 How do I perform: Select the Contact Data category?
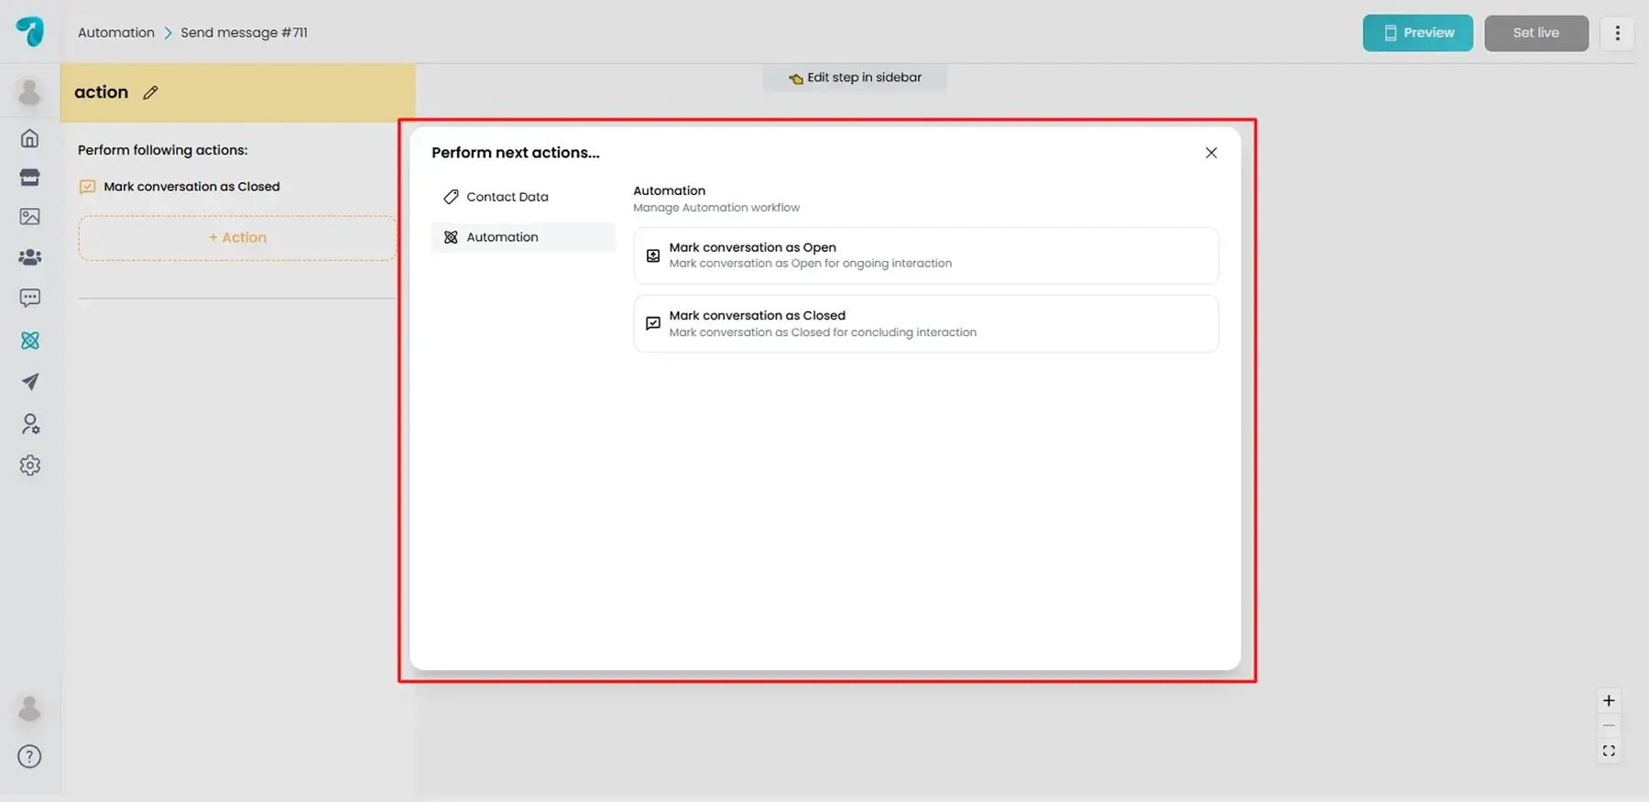[x=507, y=197]
